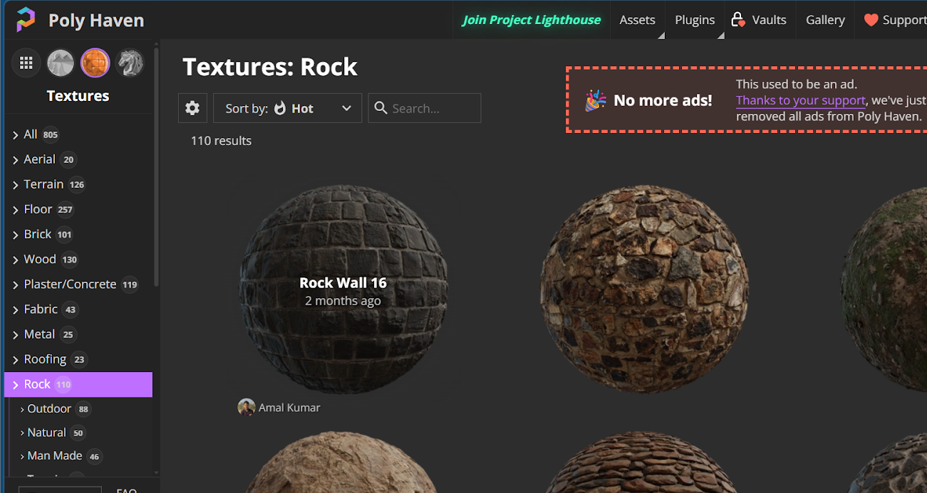Screen dimensions: 927x493
Task: Expand the Brick category chevron
Action: click(x=16, y=235)
